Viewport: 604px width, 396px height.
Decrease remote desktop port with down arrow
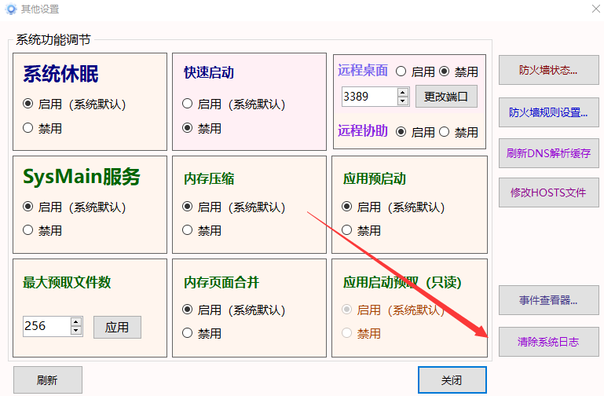403,101
